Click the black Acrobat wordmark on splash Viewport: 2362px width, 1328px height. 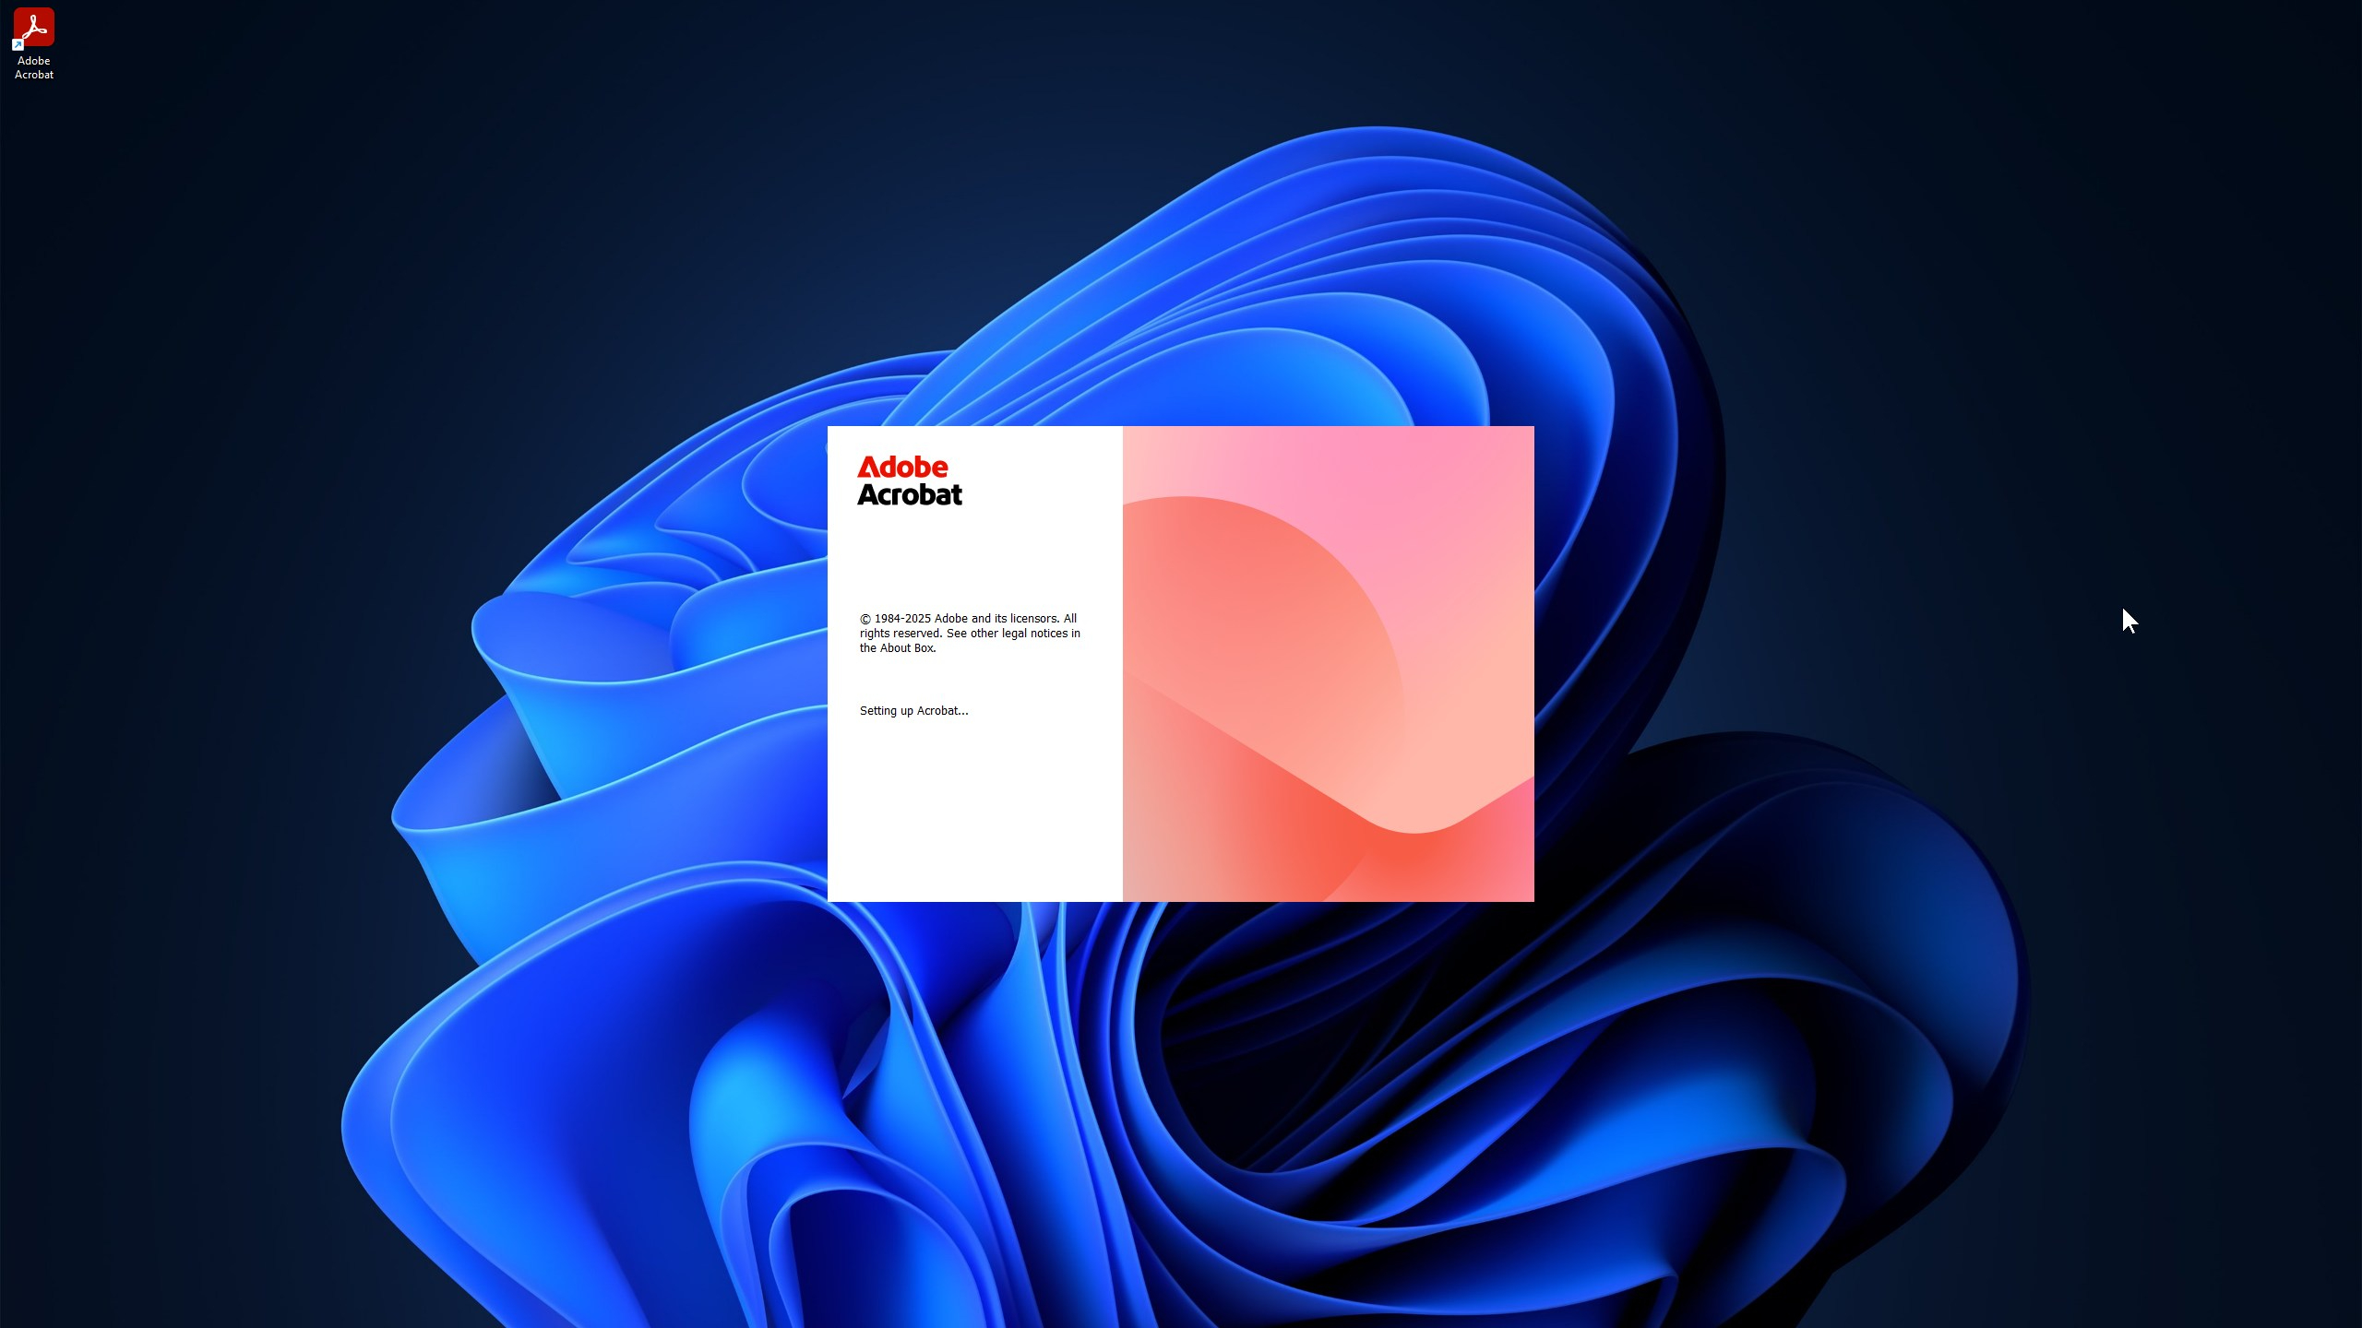[x=909, y=495]
